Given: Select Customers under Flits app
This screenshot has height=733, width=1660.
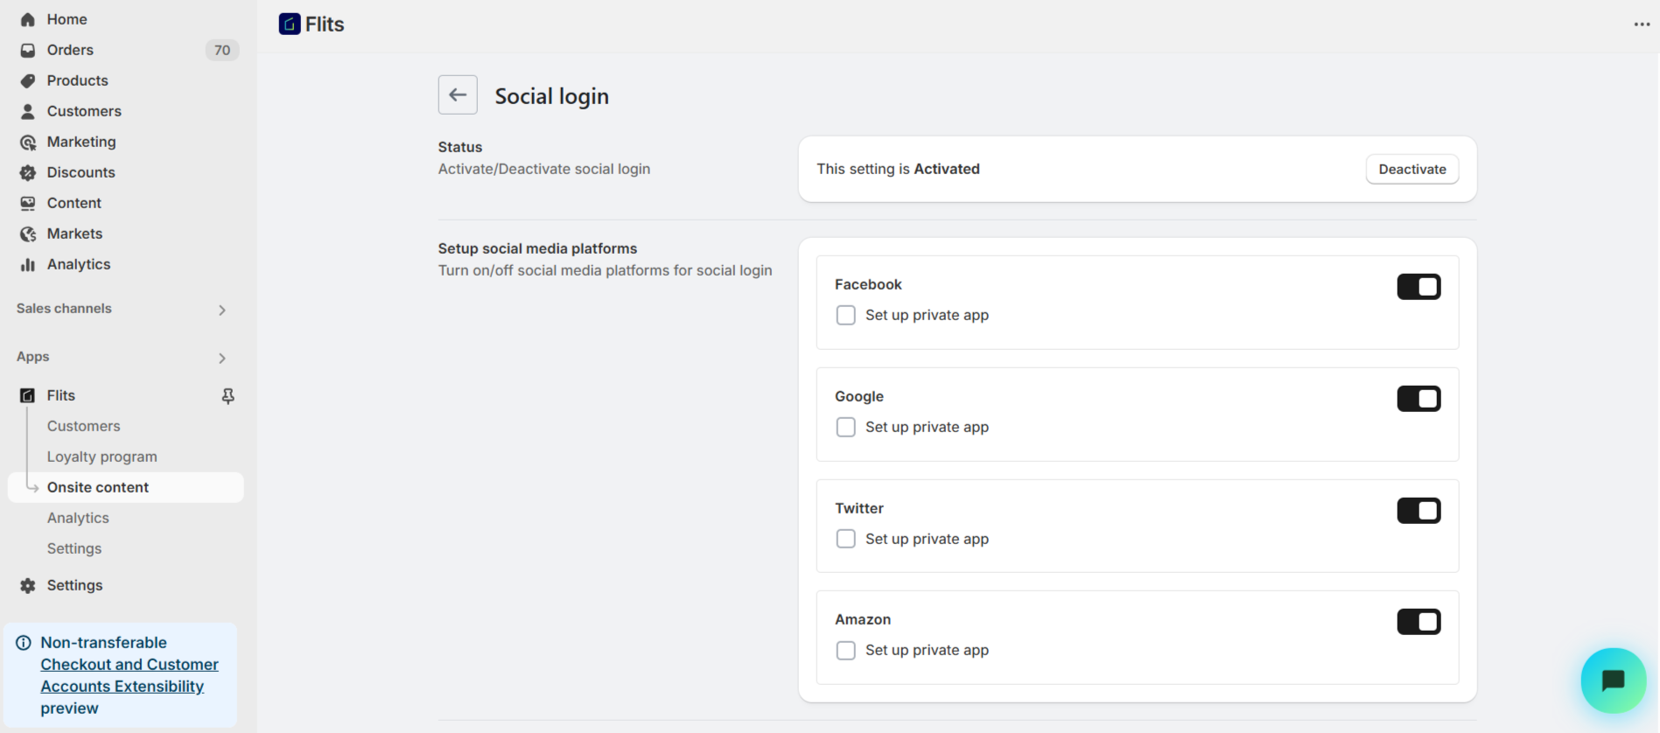Looking at the screenshot, I should pyautogui.click(x=83, y=426).
